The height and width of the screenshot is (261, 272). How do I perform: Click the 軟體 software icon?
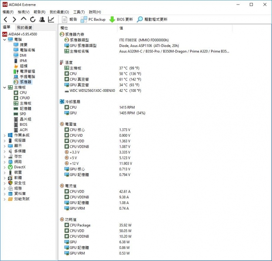click(x=10, y=178)
